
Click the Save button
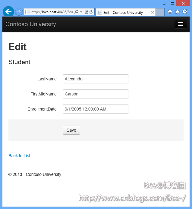[x=71, y=130]
